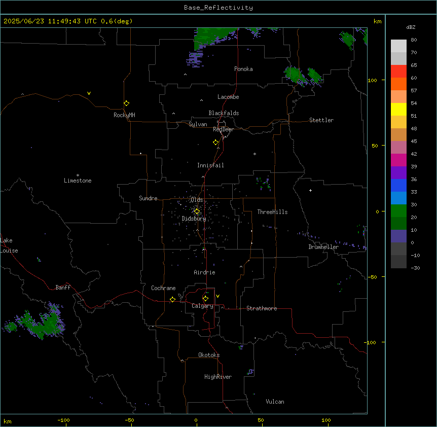Click the yellow radar marker at Olds
The width and height of the screenshot is (437, 427).
[x=197, y=211]
